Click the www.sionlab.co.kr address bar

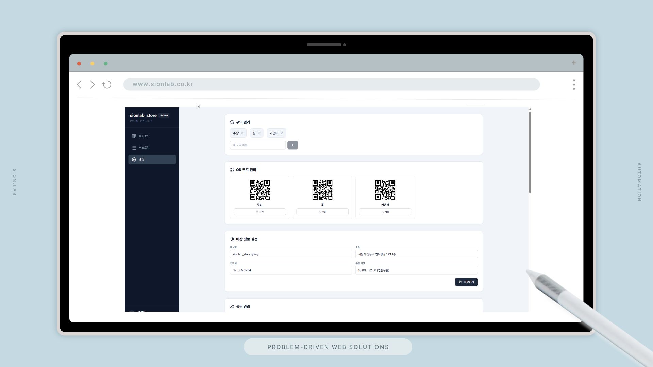pos(331,85)
